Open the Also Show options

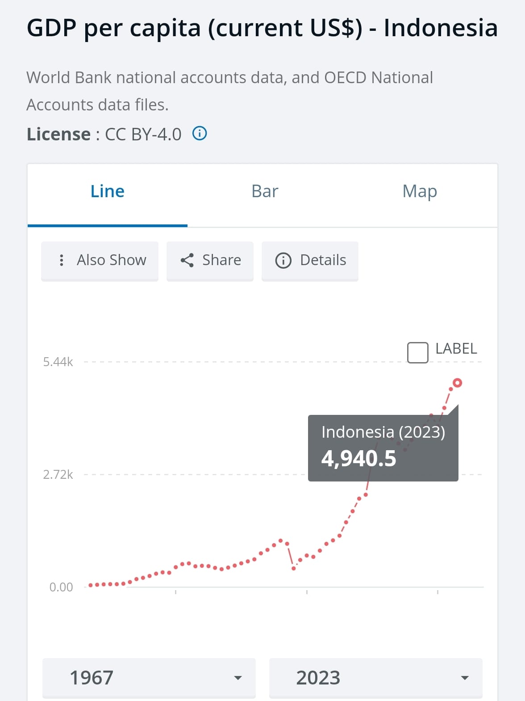[100, 261]
